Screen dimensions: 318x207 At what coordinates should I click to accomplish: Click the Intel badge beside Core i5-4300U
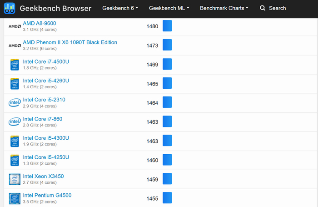[x=15, y=141]
